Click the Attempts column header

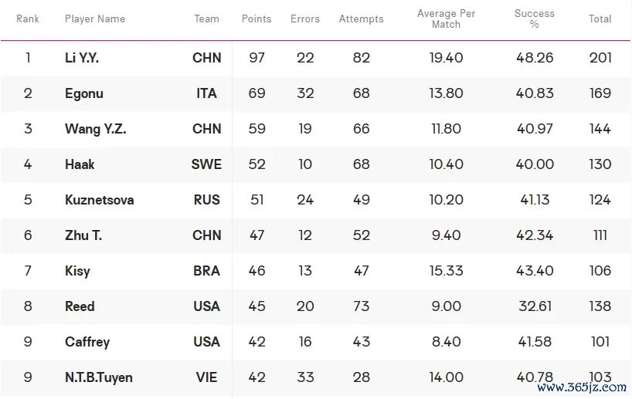click(361, 19)
